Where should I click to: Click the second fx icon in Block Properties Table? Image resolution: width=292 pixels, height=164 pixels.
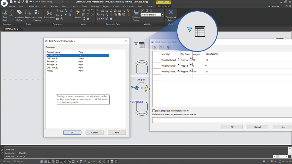162,47
